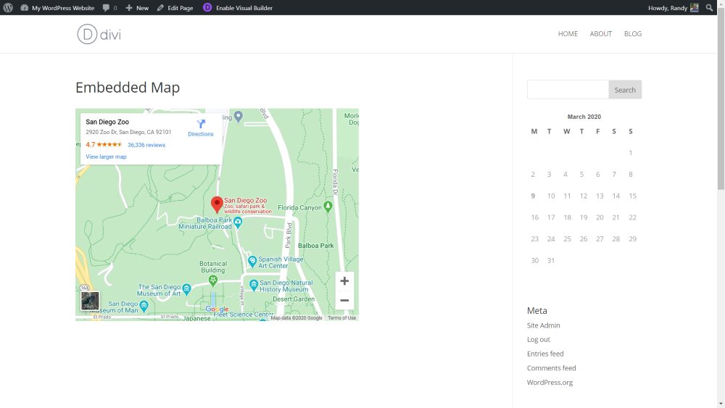The width and height of the screenshot is (725, 408).
Task: Click the red San Diego Zoo map pin
Action: click(216, 204)
